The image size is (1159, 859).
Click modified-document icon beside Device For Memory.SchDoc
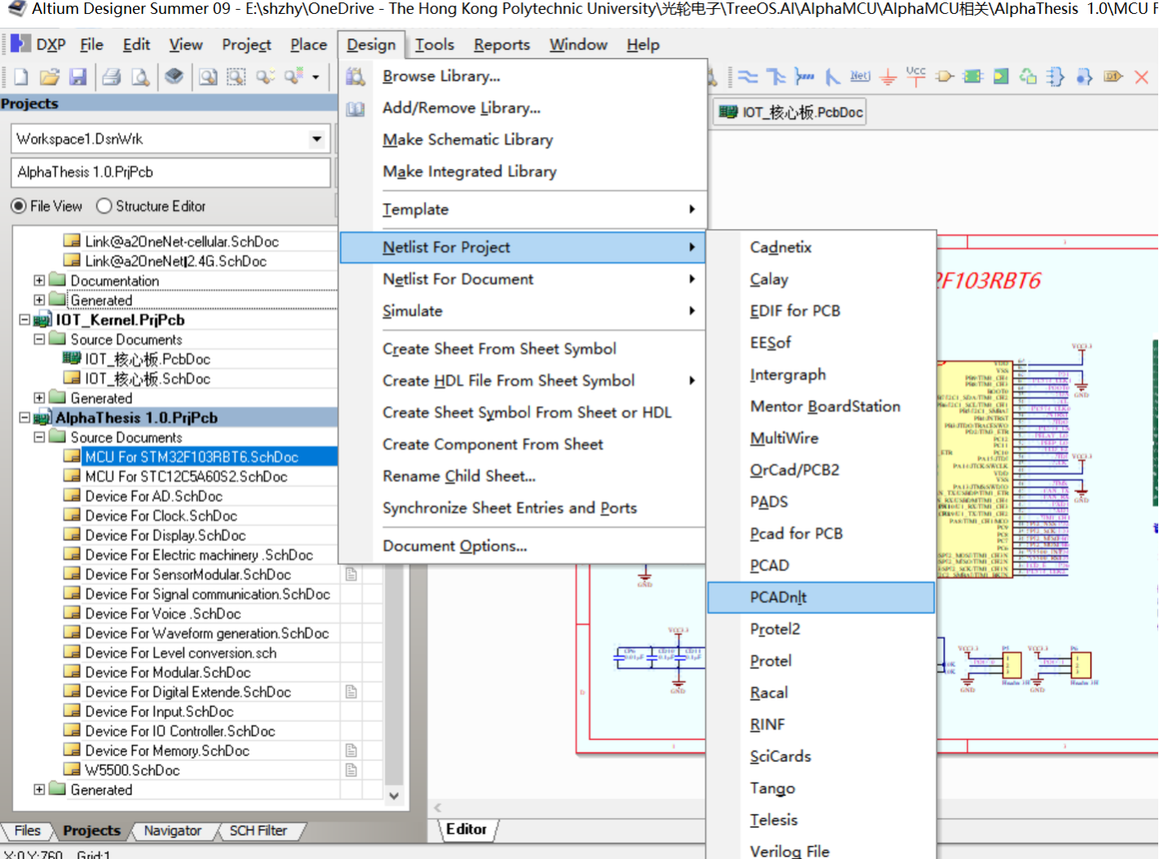pos(352,751)
